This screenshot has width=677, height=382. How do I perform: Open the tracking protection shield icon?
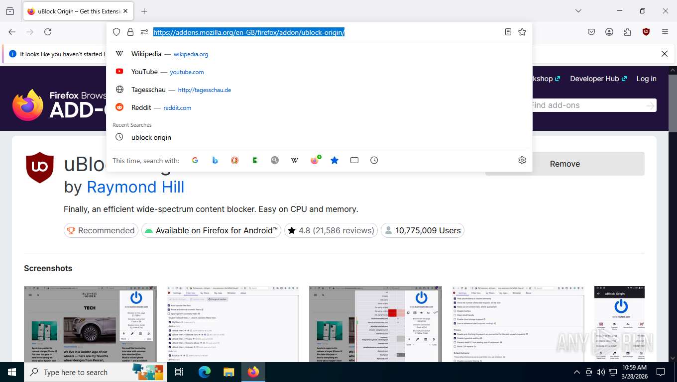coord(116,32)
